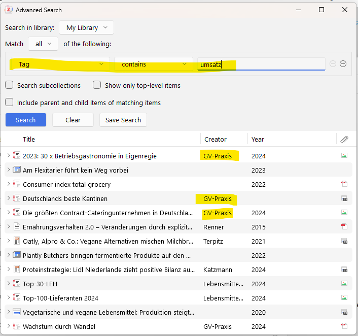Image resolution: width=358 pixels, height=336 pixels.
Task: Expand Top-100-Lieferanten 2024 row
Action: [9, 298]
